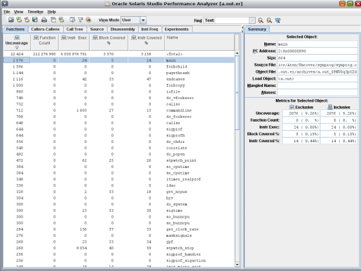Click the functions list scroll-up arrow
The image size is (361, 271).
coord(237,53)
